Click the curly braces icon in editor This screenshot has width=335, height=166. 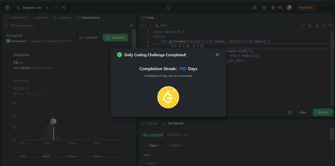(324, 25)
